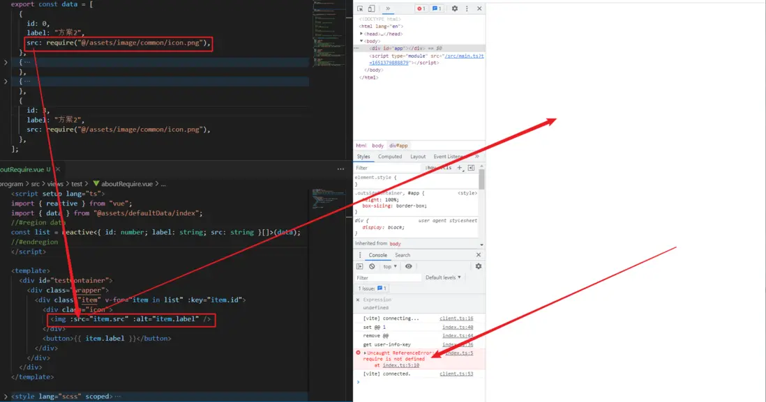Expand the Uncaught ReferenceError message
The height and width of the screenshot is (402, 766).
tap(365, 353)
